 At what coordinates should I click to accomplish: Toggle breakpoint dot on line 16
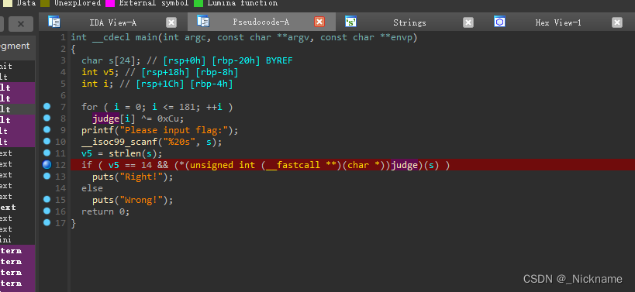click(47, 211)
